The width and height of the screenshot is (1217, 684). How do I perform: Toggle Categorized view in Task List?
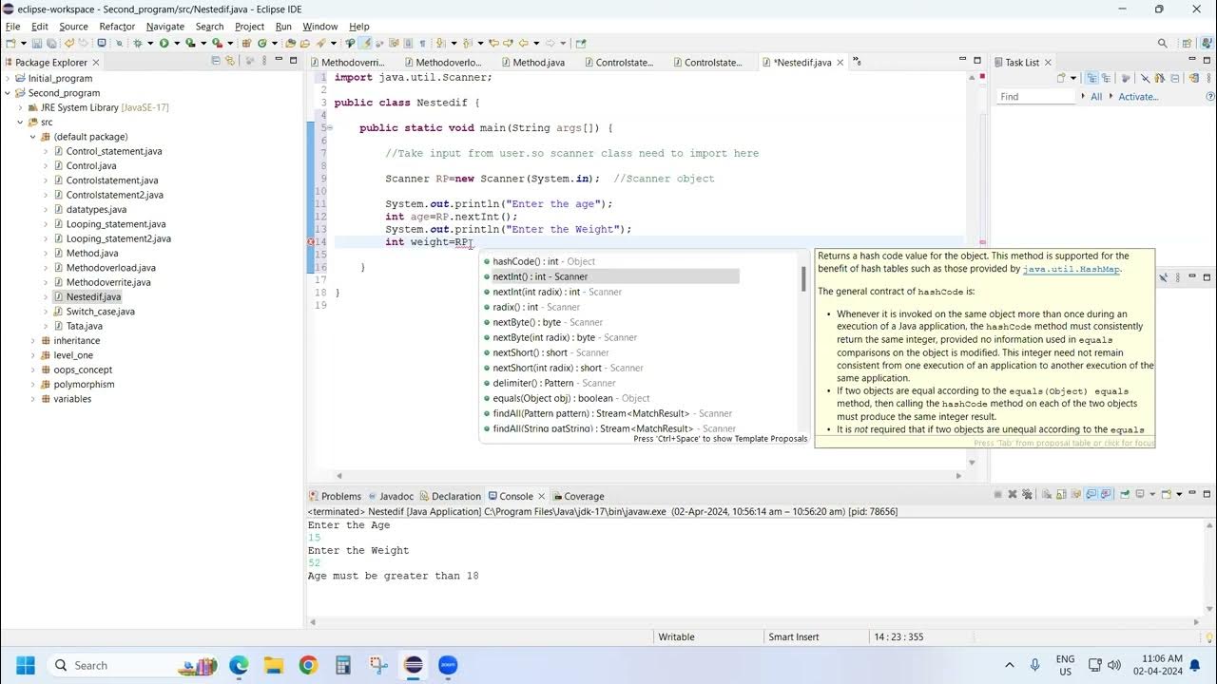1091,78
